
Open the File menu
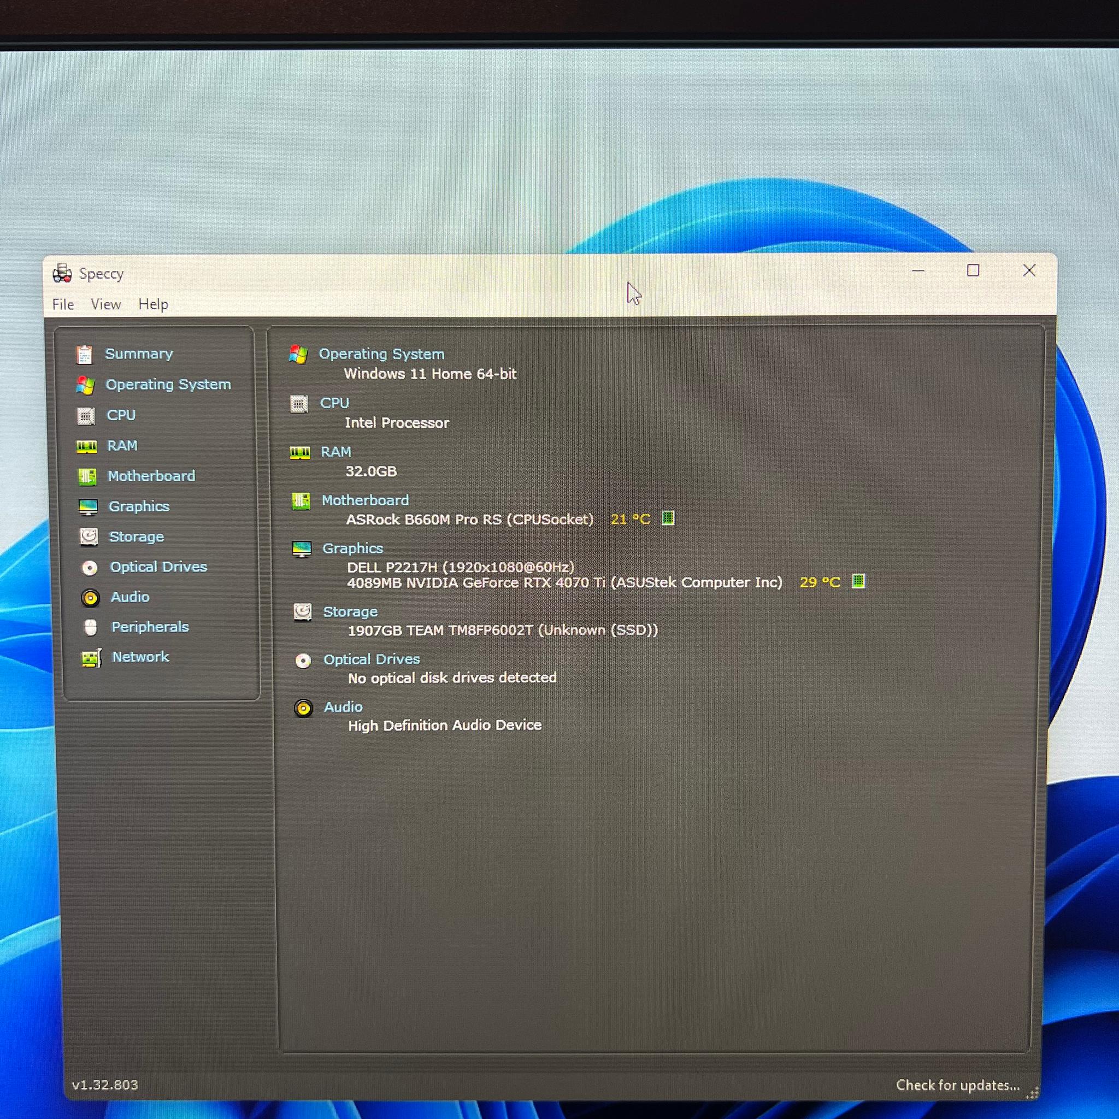click(63, 305)
